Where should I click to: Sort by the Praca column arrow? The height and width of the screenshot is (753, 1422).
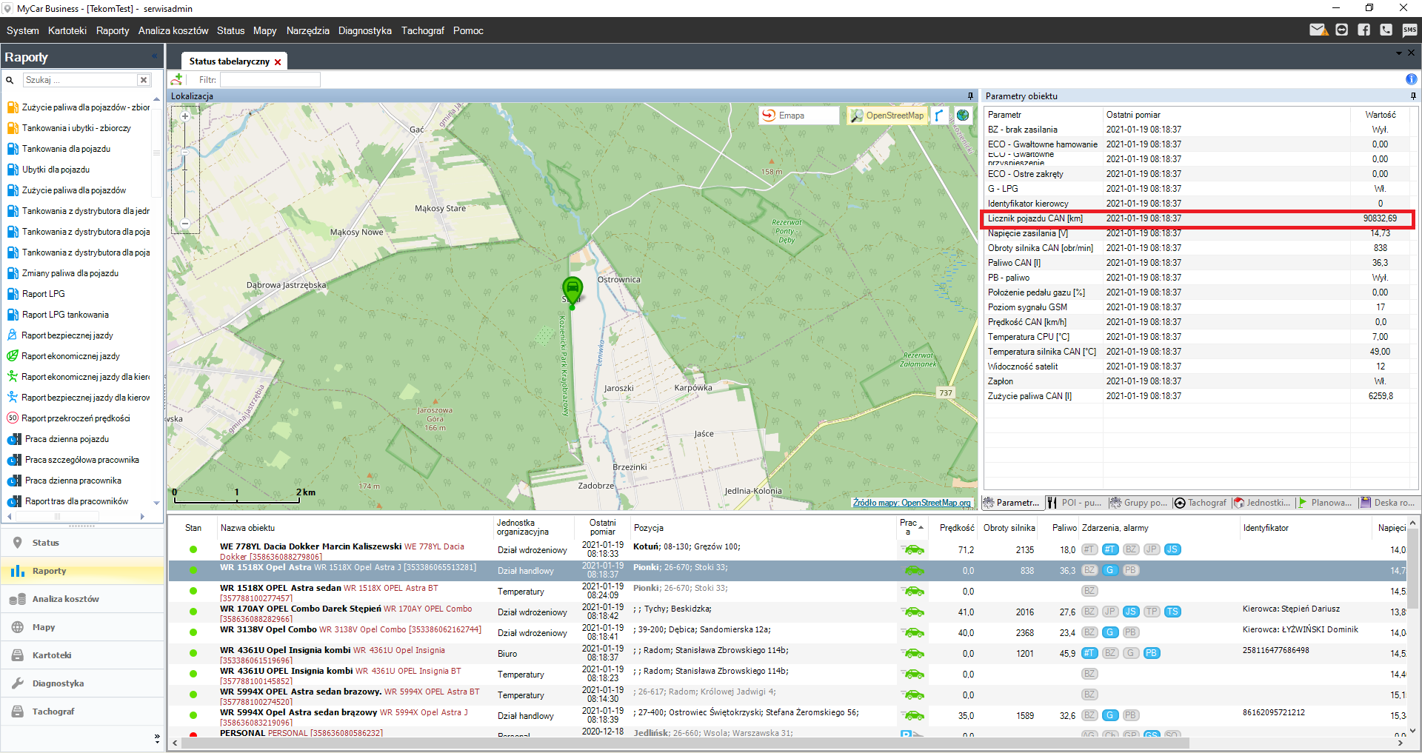pyautogui.click(x=921, y=527)
